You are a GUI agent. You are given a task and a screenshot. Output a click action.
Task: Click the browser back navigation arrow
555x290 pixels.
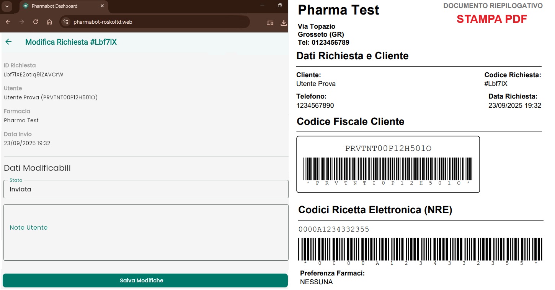8,22
